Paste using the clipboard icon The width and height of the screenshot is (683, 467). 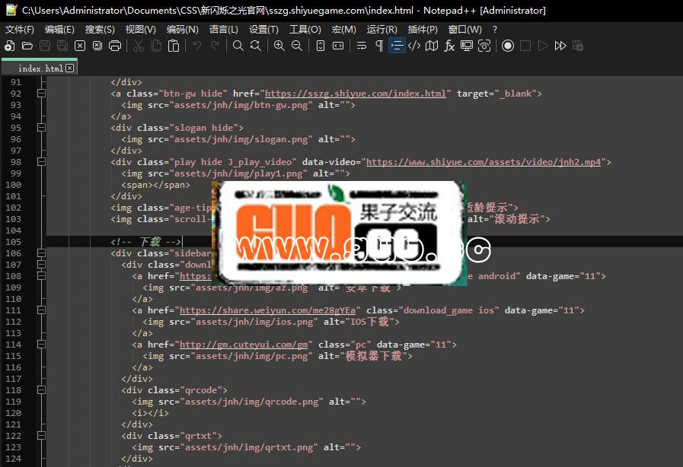click(174, 46)
